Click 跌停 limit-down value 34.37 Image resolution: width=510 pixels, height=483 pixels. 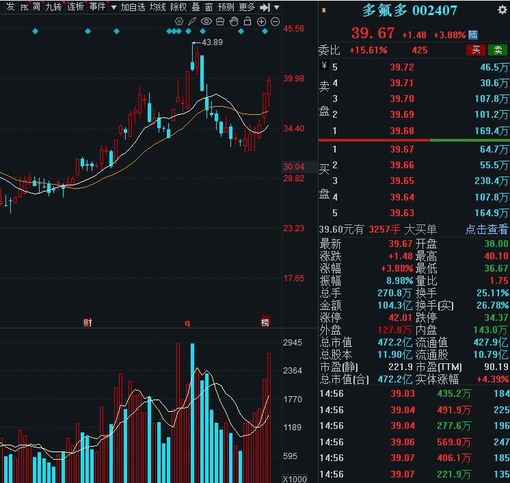(x=496, y=317)
